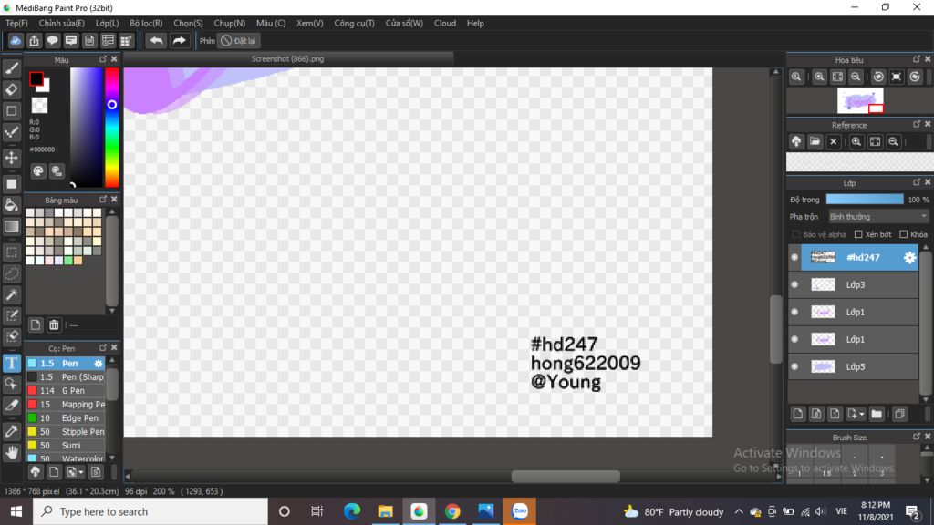This screenshot has width=934, height=525.
Task: Select the rectangular Select tool
Action: (11, 252)
